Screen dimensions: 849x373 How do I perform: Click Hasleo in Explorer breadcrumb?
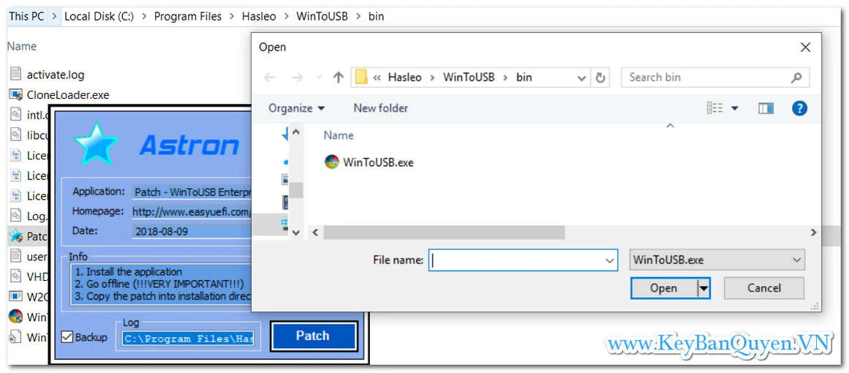click(259, 16)
